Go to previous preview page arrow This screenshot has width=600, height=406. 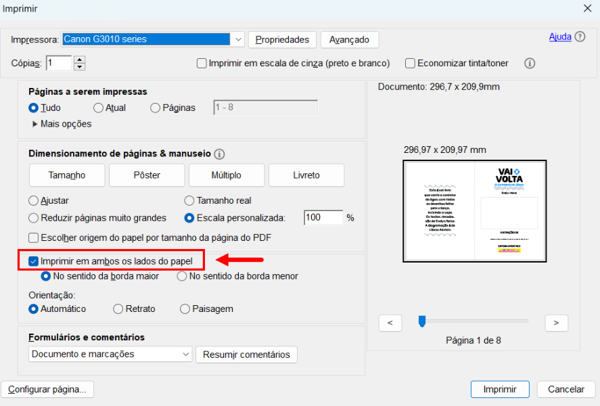click(390, 323)
